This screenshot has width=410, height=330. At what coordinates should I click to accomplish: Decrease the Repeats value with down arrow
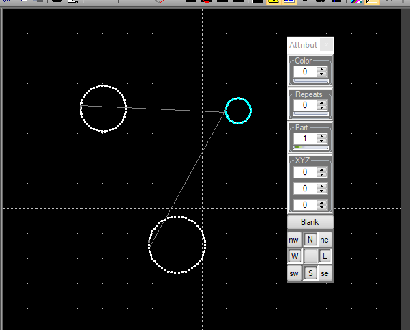tap(322, 108)
